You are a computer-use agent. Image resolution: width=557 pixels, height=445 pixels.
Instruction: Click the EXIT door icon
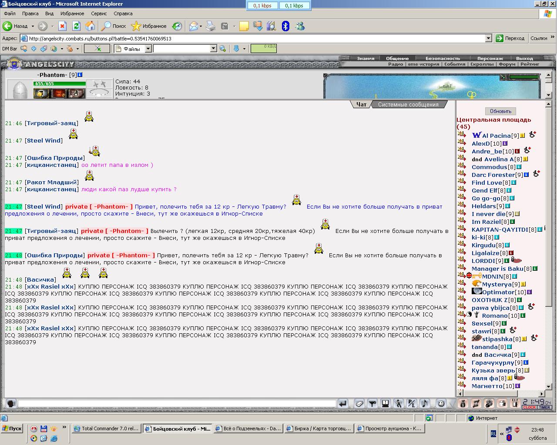click(515, 403)
